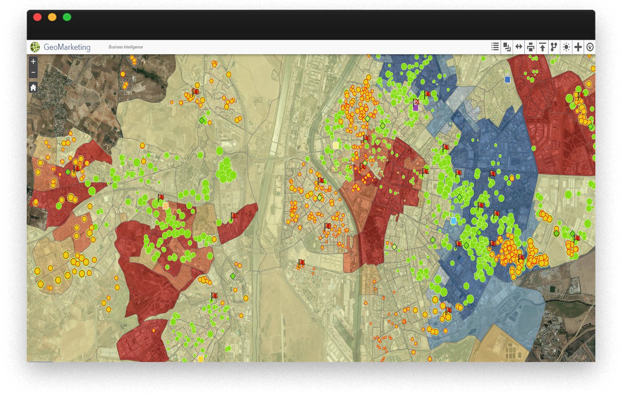Click the Business Intelligence subtitle
Screen dimensions: 620x400
click(126, 47)
